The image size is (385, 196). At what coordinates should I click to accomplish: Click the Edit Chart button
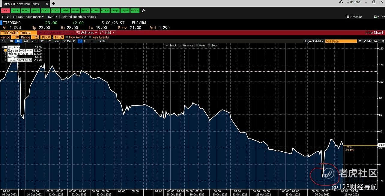[x=371, y=41]
